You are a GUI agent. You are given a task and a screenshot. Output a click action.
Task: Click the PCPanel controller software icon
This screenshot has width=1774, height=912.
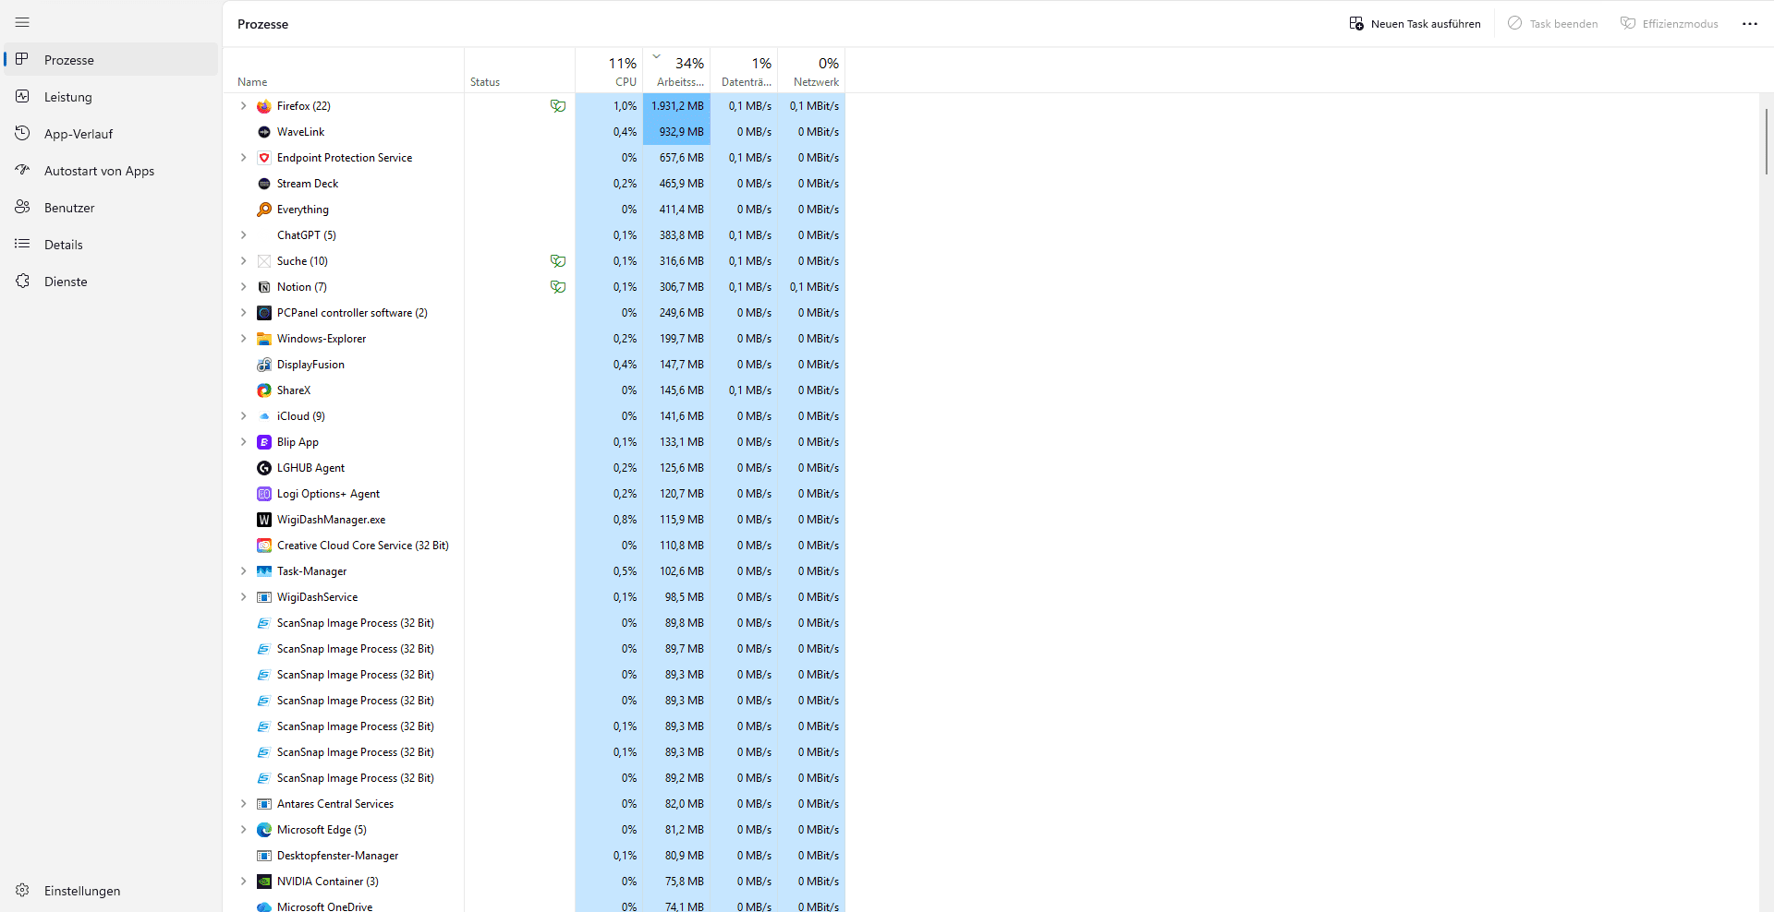pos(264,313)
